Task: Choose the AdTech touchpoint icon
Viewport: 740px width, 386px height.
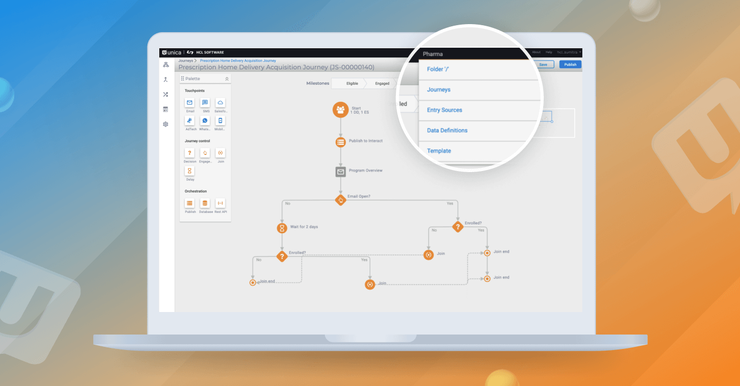Action: click(x=190, y=121)
